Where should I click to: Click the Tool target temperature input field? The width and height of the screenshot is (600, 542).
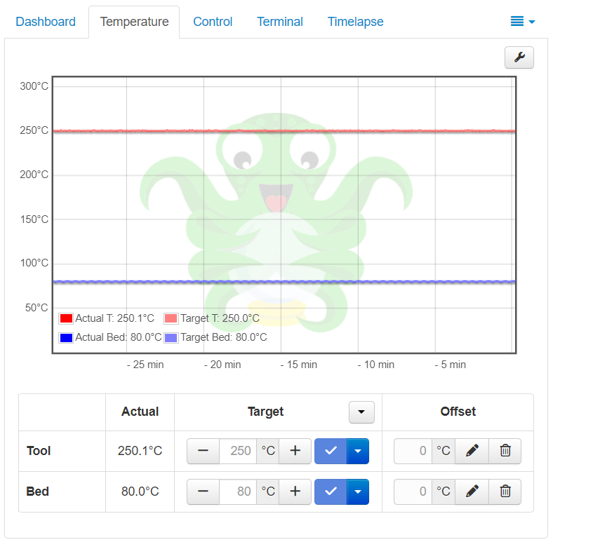point(238,451)
